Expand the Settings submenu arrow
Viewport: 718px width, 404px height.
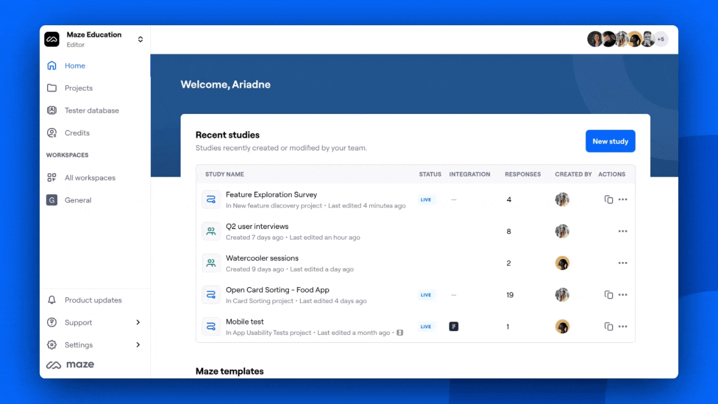click(x=138, y=345)
